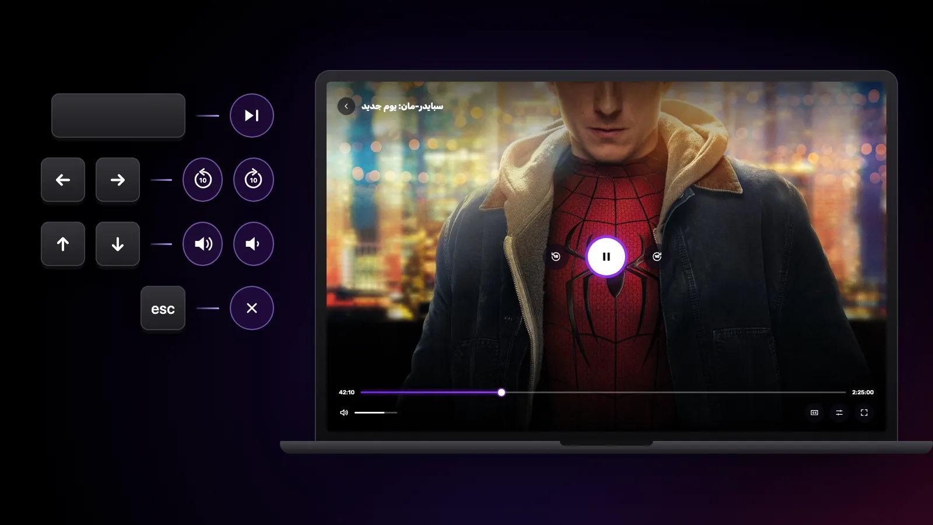Click the blank spacebar key
Image resolution: width=933 pixels, height=525 pixels.
pyautogui.click(x=118, y=116)
